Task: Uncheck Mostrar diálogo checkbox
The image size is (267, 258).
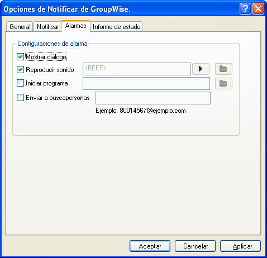Action: coord(20,57)
